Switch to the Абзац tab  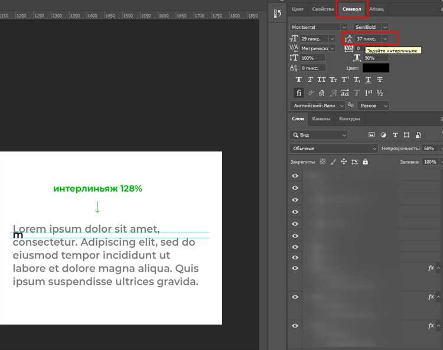pyautogui.click(x=376, y=9)
